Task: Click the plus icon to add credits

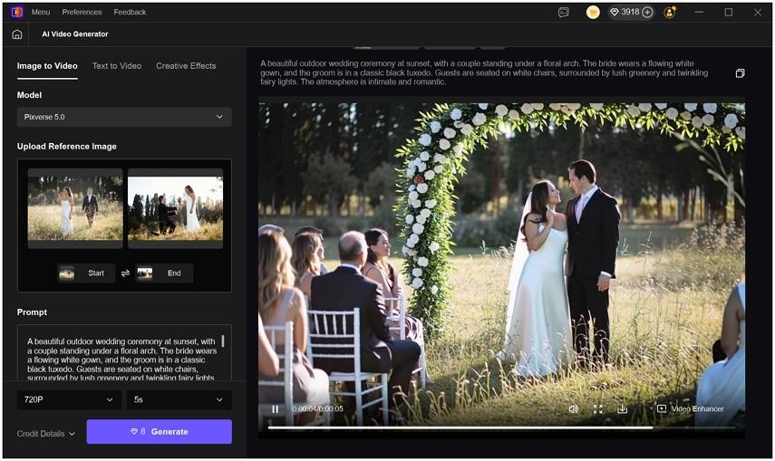Action: click(647, 13)
